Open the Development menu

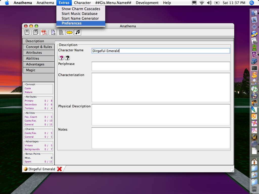pos(147,3)
